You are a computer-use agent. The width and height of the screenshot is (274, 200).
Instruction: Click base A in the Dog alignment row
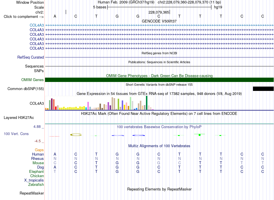click(x=55, y=167)
